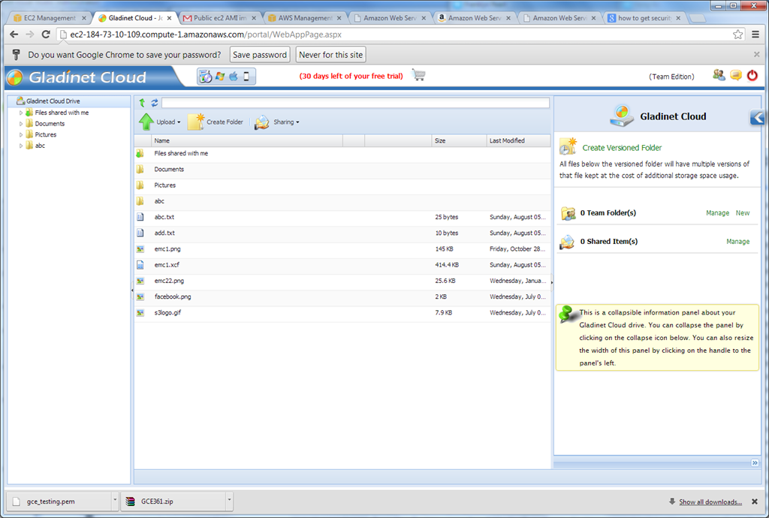Click the s3logo.gif image icon

tap(140, 312)
